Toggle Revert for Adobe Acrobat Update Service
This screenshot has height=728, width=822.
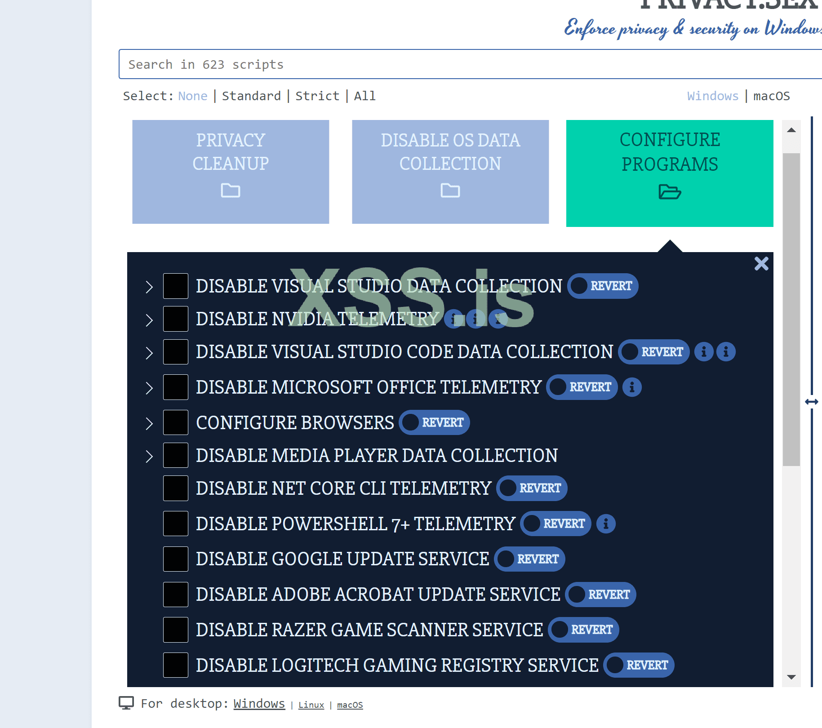600,595
